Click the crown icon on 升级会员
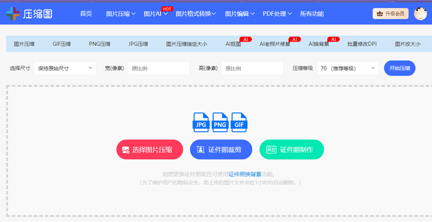Screen dimensions: 432x222 click(380, 14)
